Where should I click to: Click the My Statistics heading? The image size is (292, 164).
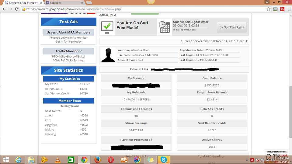(68, 79)
